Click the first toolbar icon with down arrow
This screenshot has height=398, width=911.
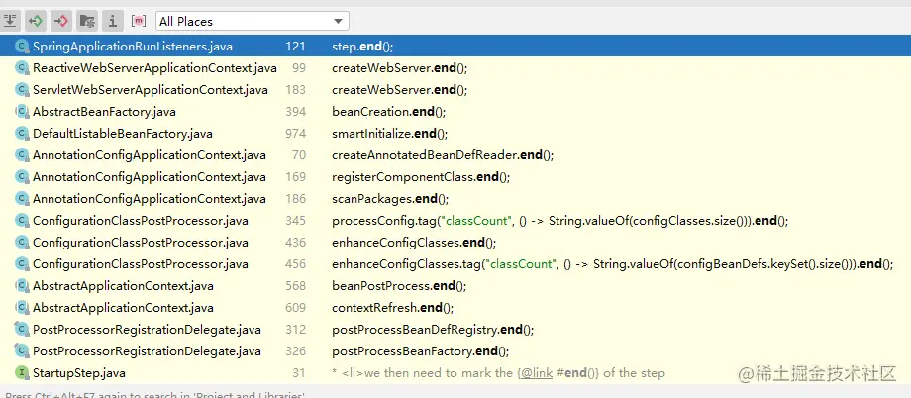click(x=10, y=22)
